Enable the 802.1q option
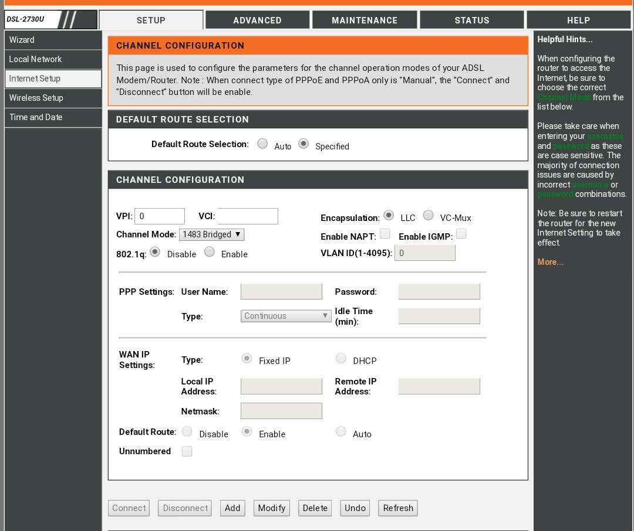 (210, 252)
